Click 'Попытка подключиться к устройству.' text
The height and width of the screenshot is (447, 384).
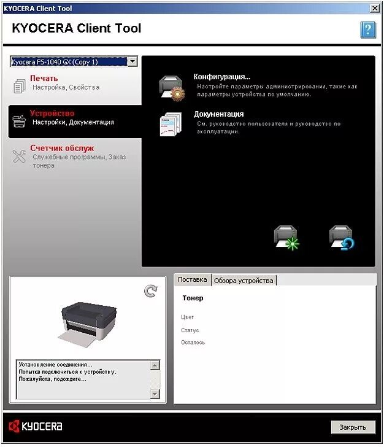[x=67, y=372]
